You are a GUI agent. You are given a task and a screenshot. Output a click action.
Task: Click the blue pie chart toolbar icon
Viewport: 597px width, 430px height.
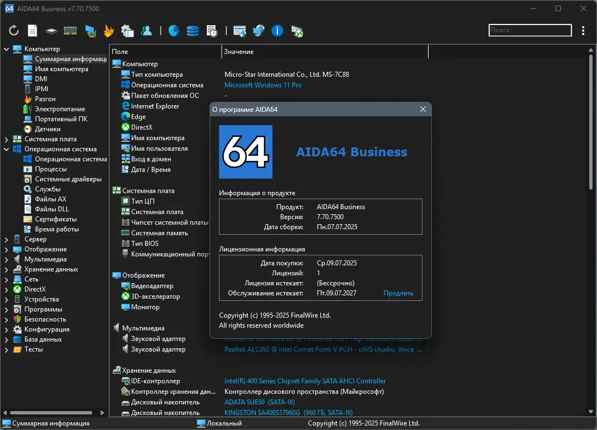coord(173,31)
